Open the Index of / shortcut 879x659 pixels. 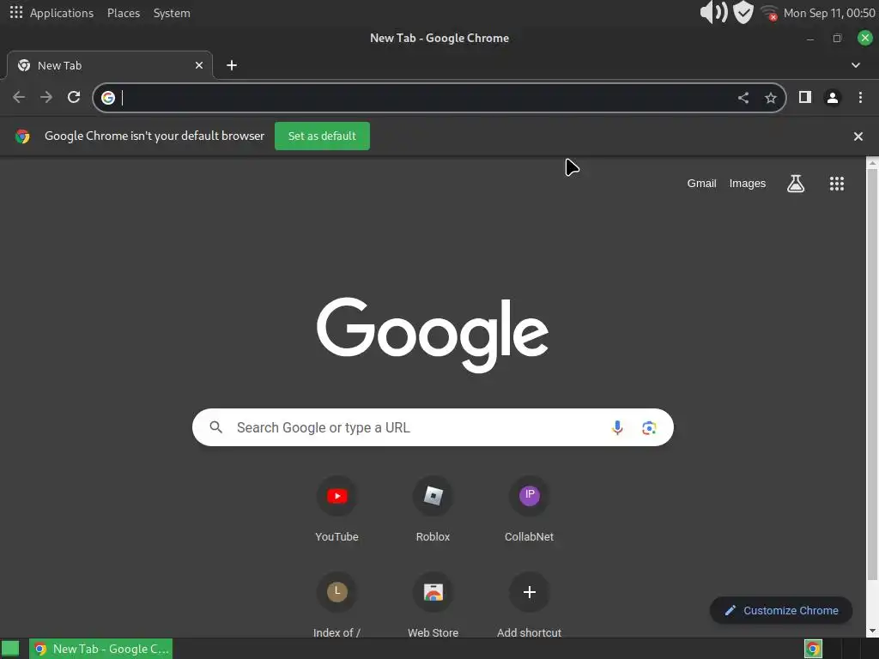coord(336,604)
